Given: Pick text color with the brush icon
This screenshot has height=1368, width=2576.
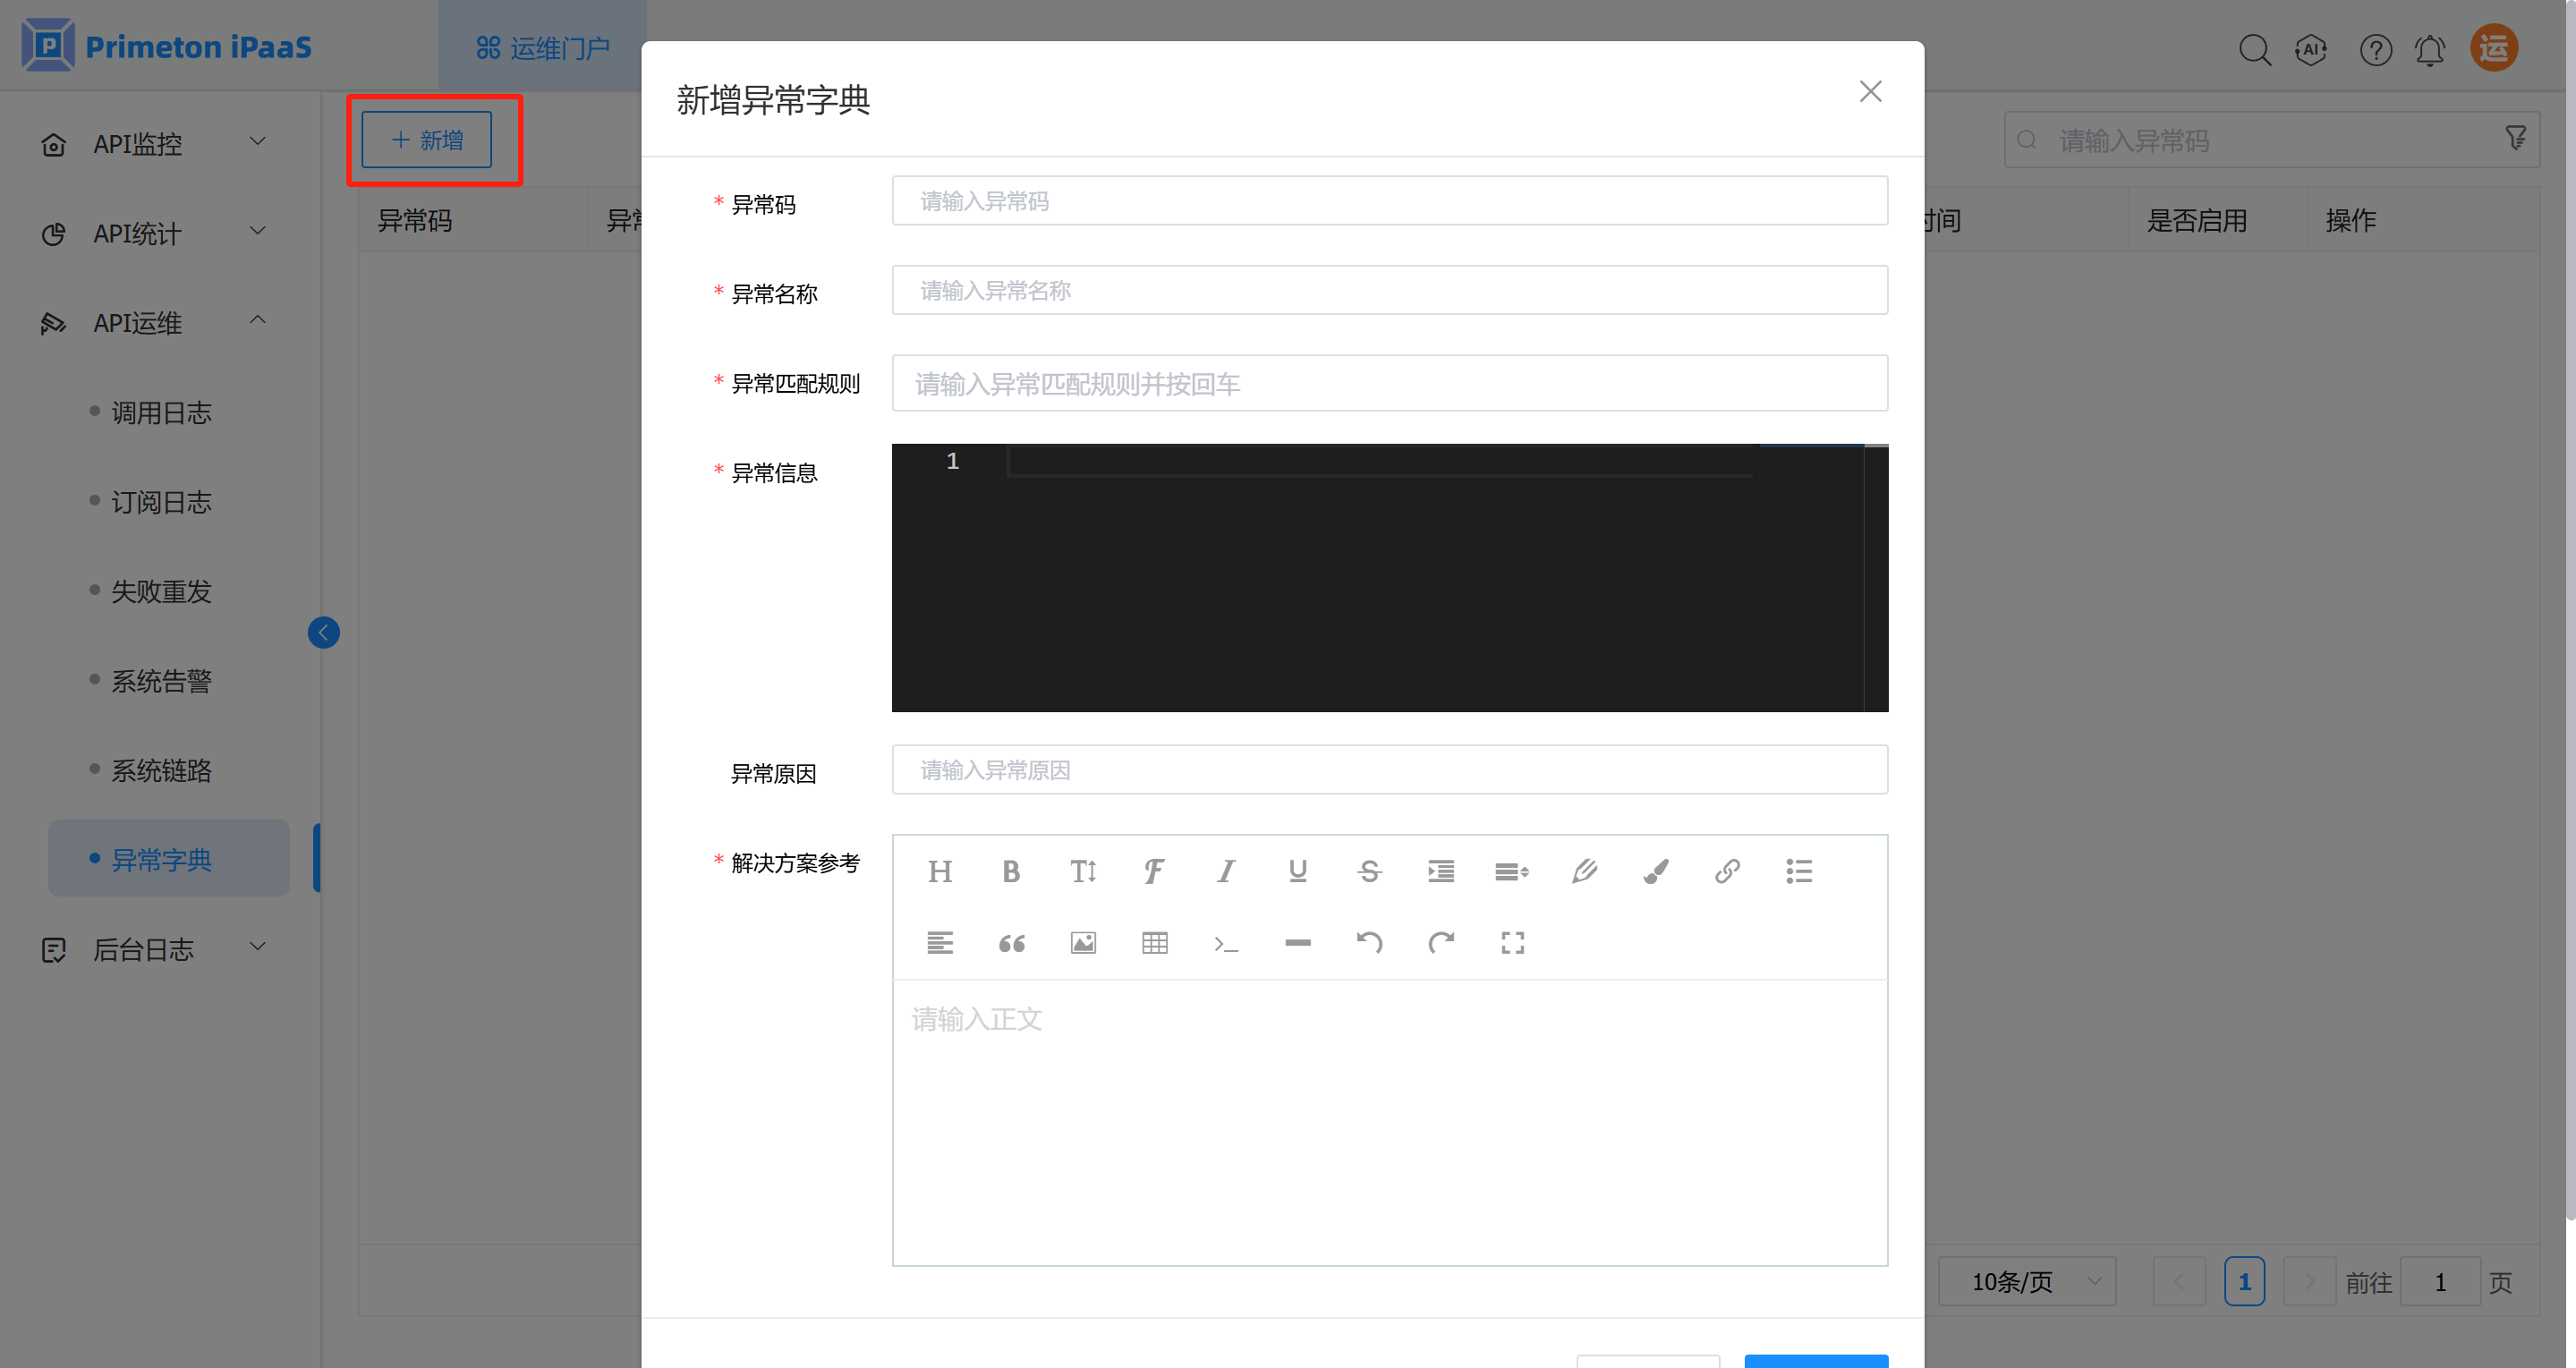Looking at the screenshot, I should pyautogui.click(x=1655, y=871).
